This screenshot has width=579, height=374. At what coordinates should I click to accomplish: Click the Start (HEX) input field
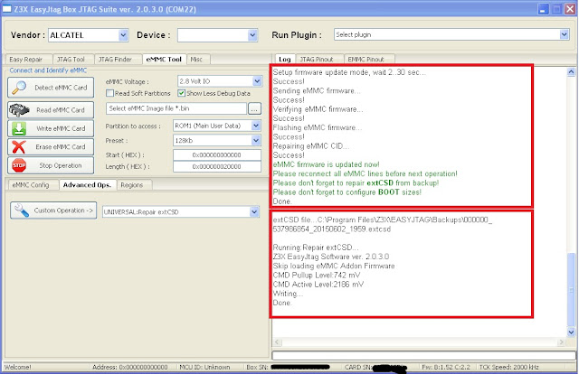click(217, 154)
